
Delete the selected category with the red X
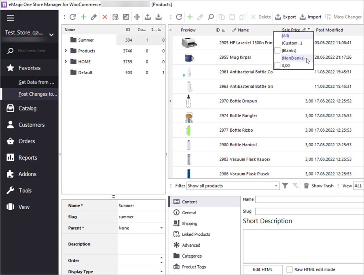pos(105,17)
